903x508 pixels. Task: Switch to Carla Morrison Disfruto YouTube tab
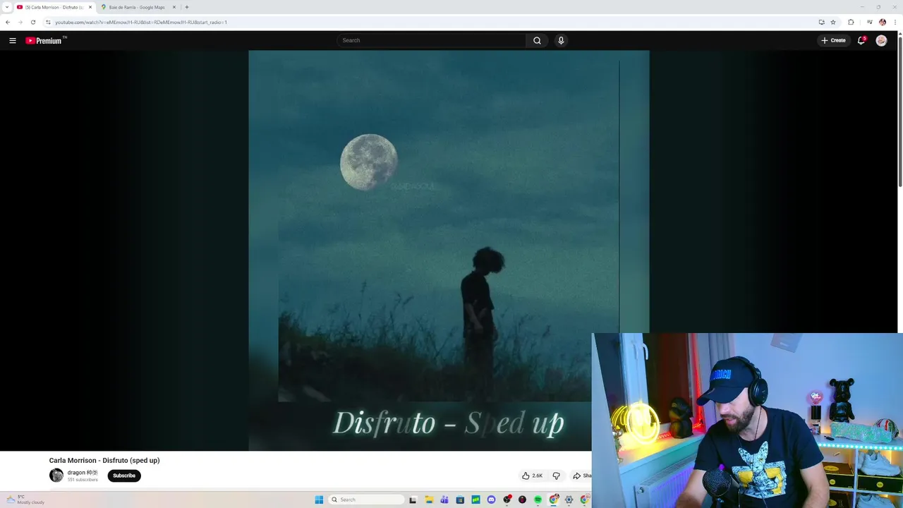(x=54, y=7)
